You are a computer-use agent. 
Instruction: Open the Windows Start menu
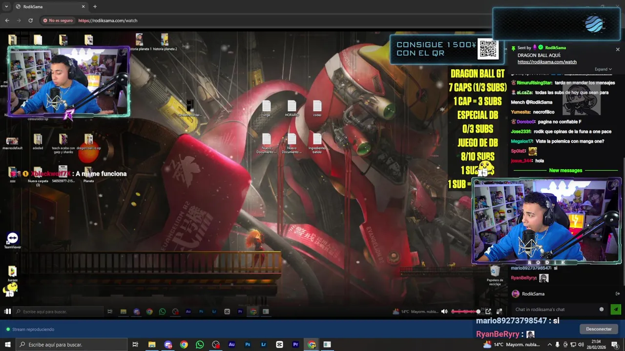click(x=8, y=345)
